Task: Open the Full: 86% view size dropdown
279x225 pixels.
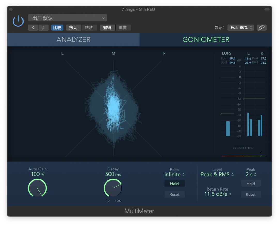Action: (241, 27)
